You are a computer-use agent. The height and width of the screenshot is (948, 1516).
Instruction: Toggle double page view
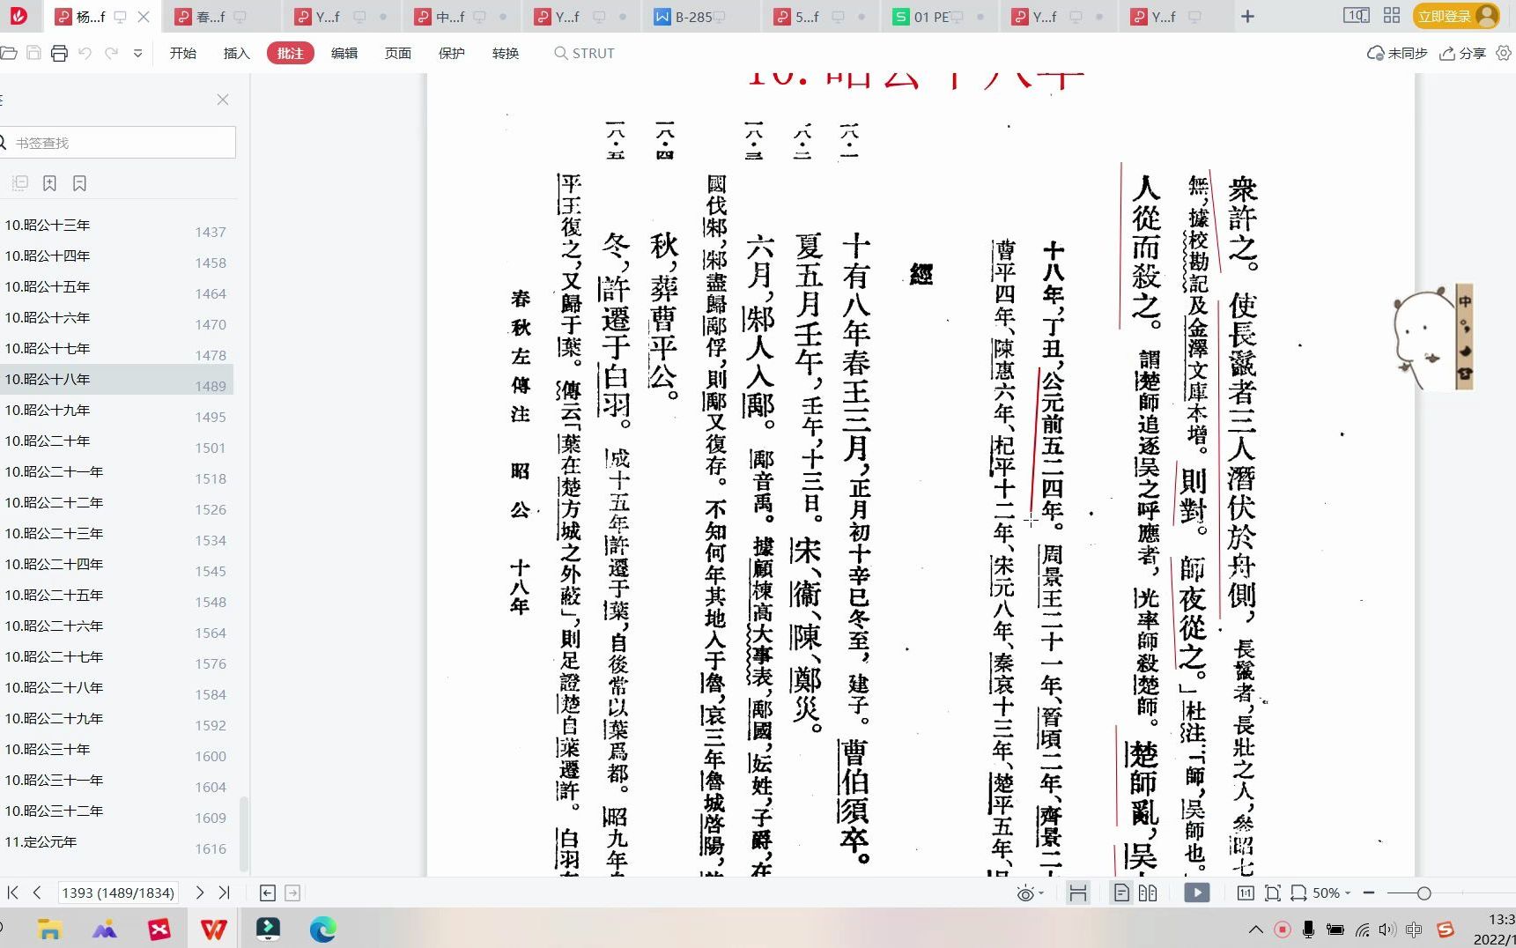point(1148,893)
